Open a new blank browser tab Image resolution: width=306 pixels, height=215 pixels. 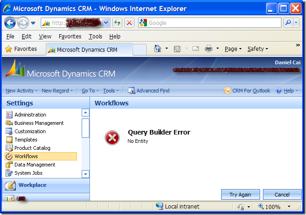tap(140, 50)
